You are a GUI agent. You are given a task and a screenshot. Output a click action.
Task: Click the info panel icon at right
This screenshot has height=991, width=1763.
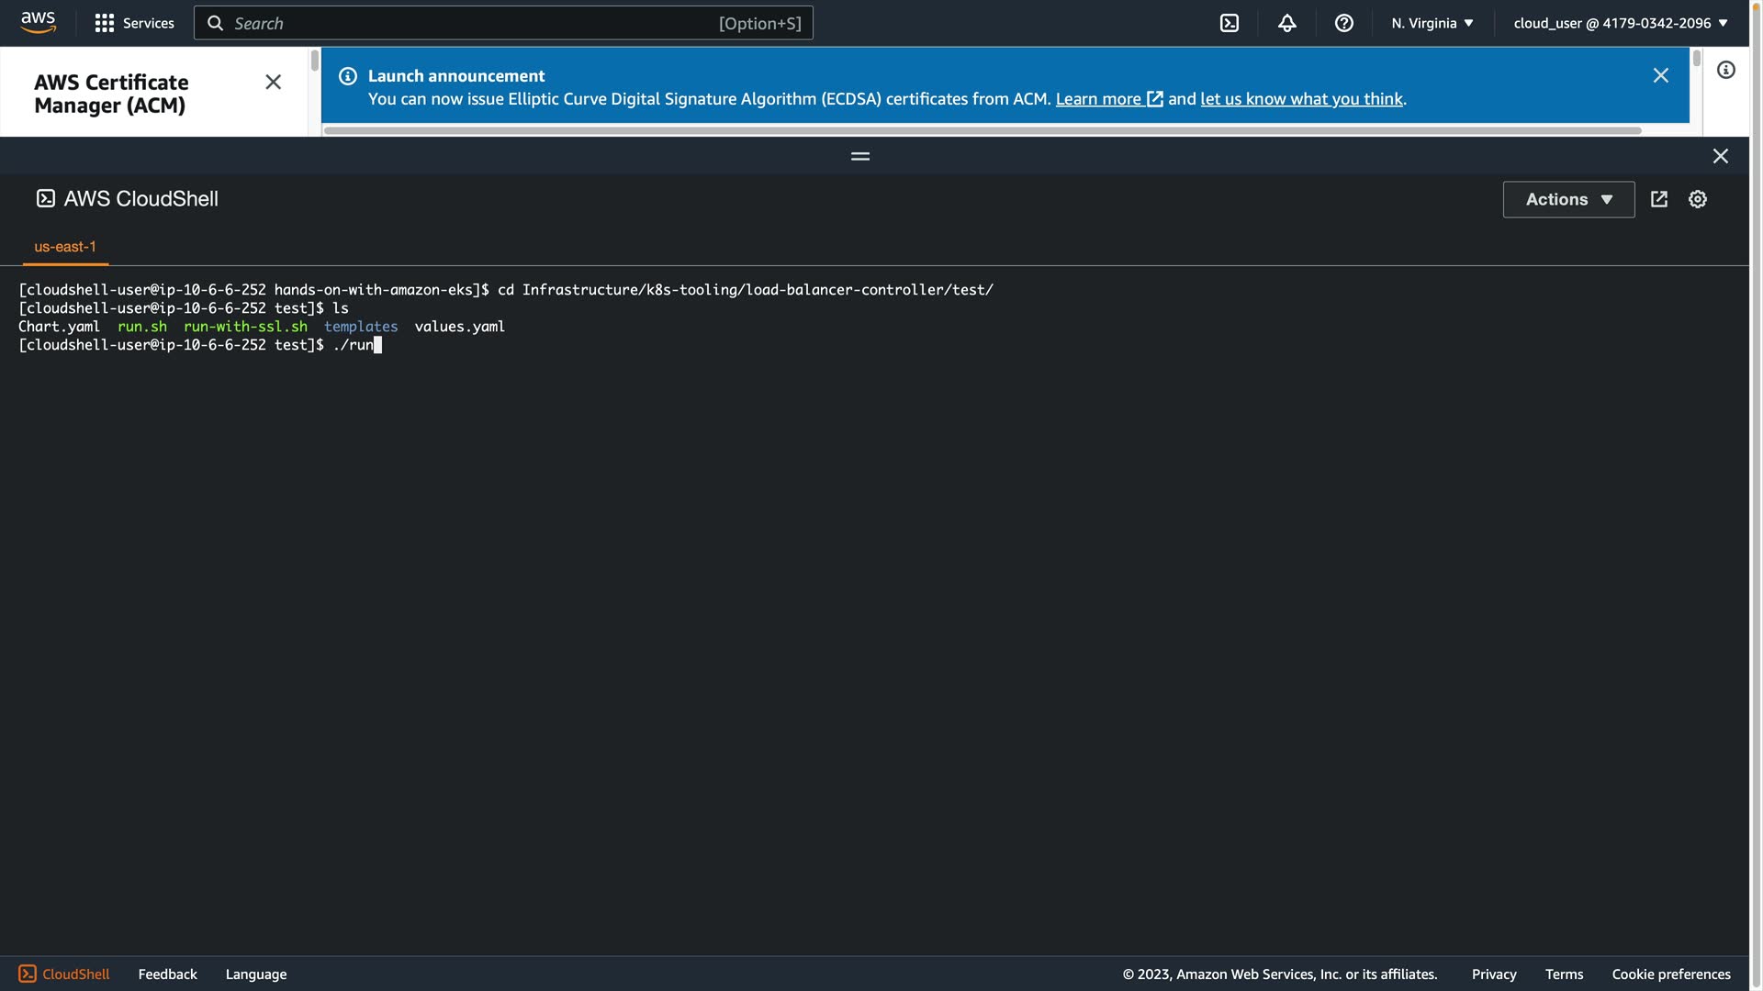click(1725, 71)
